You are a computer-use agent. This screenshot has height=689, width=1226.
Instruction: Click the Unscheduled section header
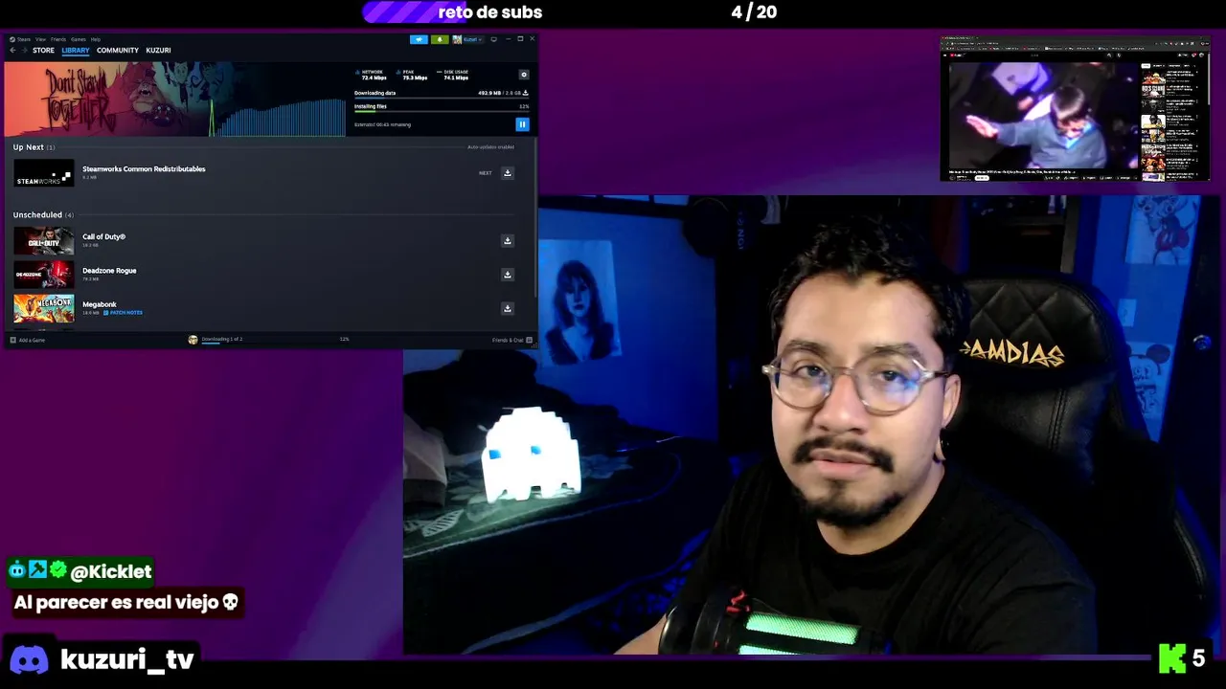(x=43, y=215)
